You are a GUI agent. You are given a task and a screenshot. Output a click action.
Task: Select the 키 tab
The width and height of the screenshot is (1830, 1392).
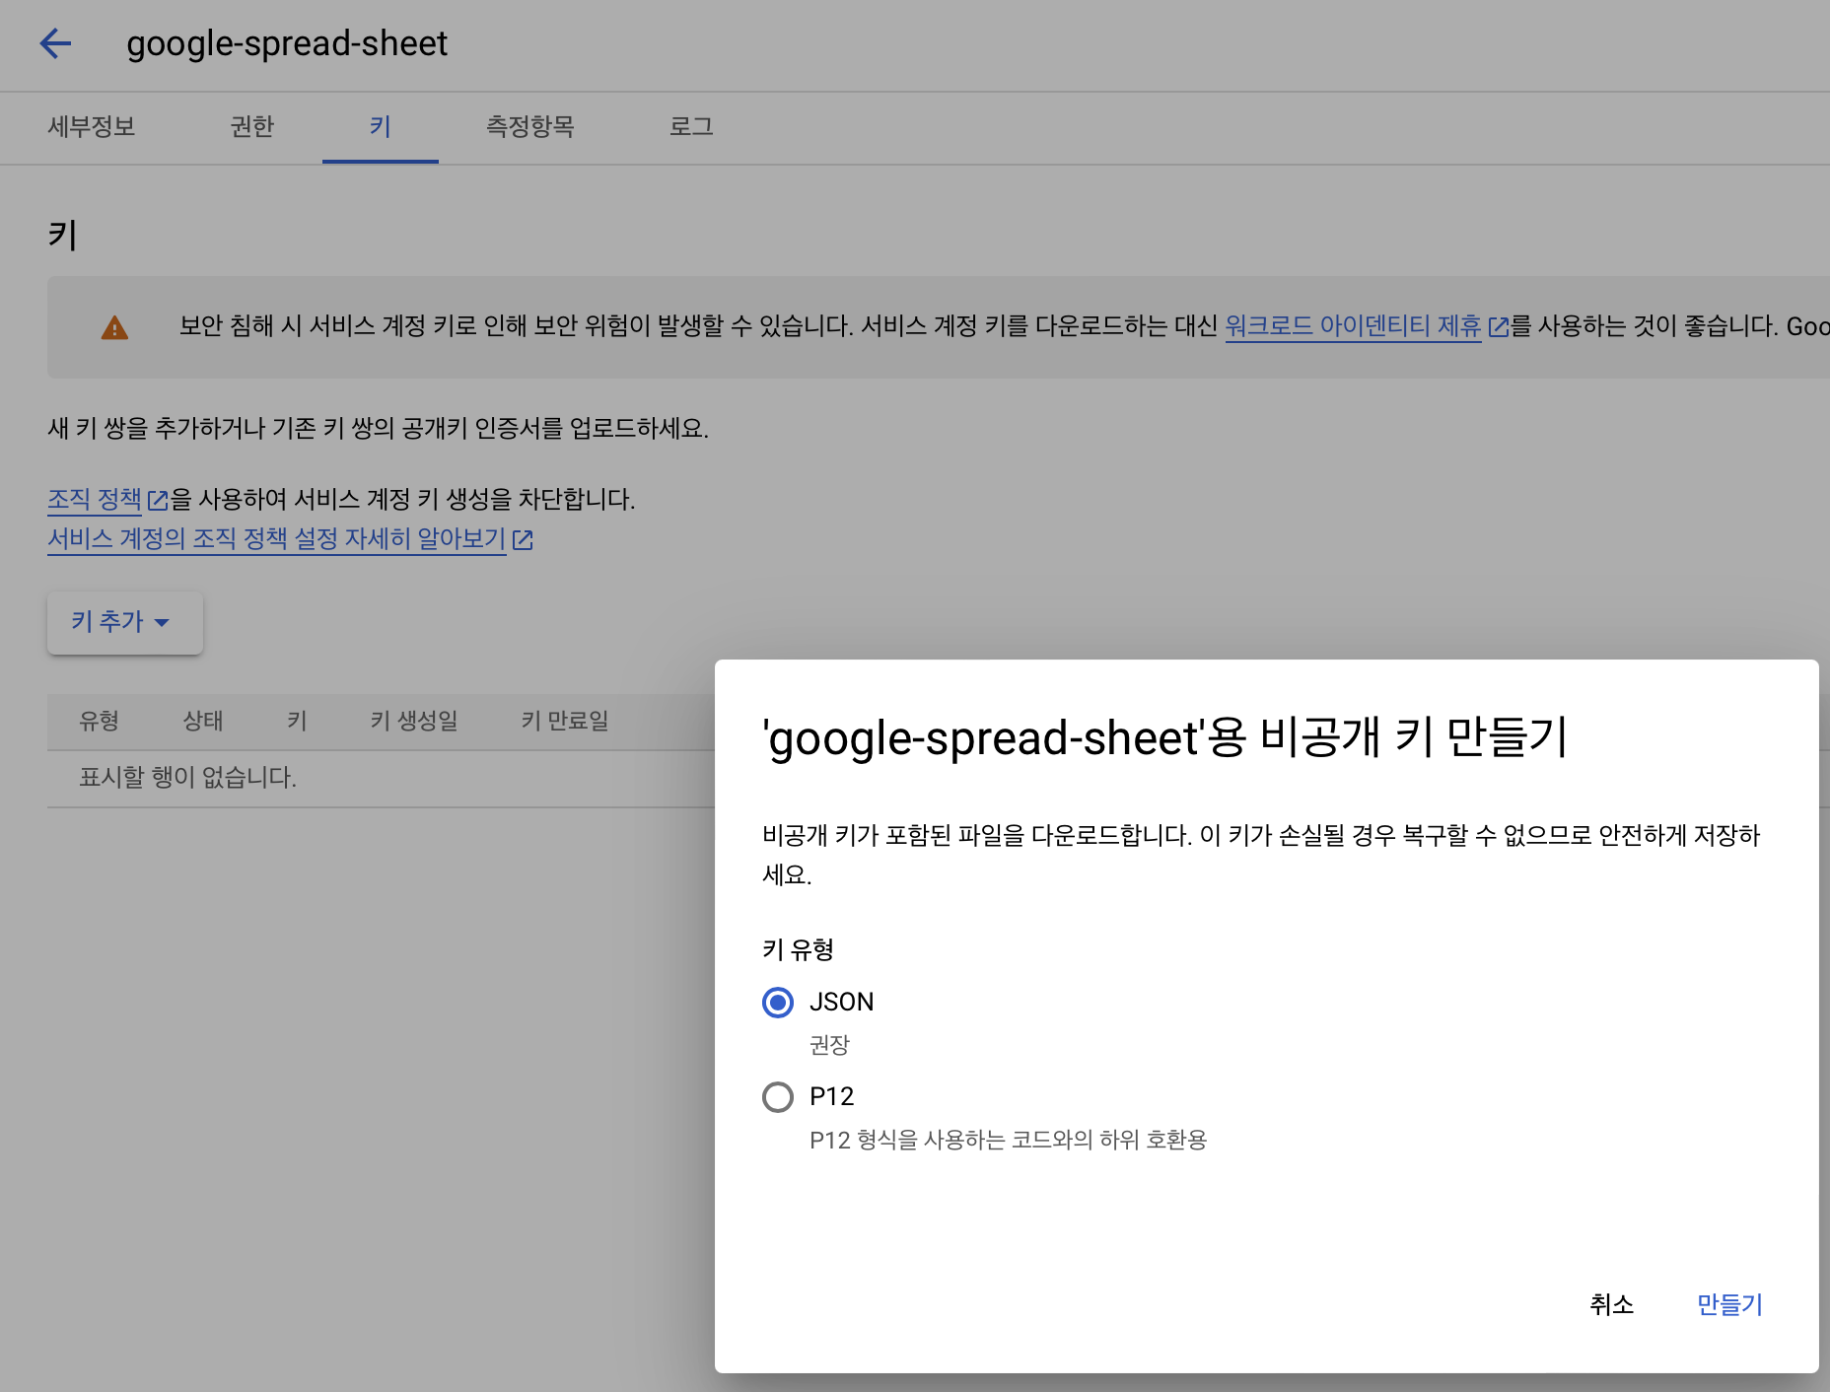[381, 127]
